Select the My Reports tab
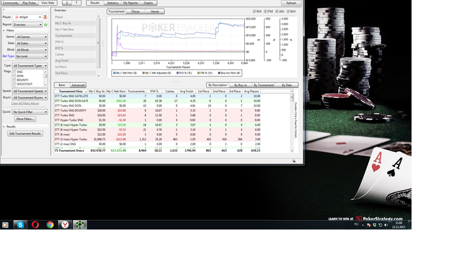This screenshot has width=461, height=259. [130, 3]
